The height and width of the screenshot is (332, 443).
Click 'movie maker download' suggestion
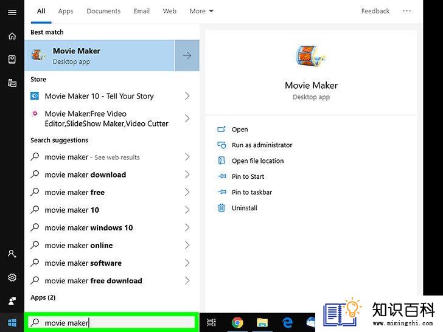pyautogui.click(x=85, y=175)
